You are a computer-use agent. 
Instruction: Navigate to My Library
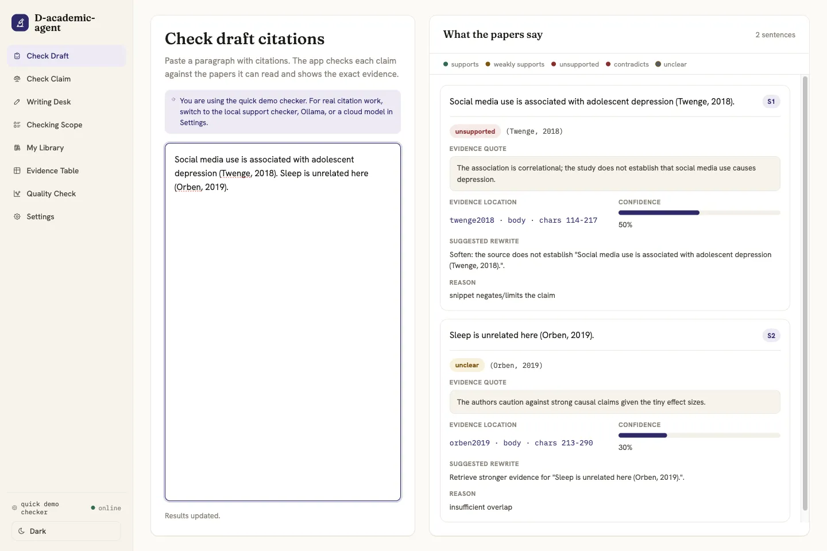pyautogui.click(x=67, y=148)
